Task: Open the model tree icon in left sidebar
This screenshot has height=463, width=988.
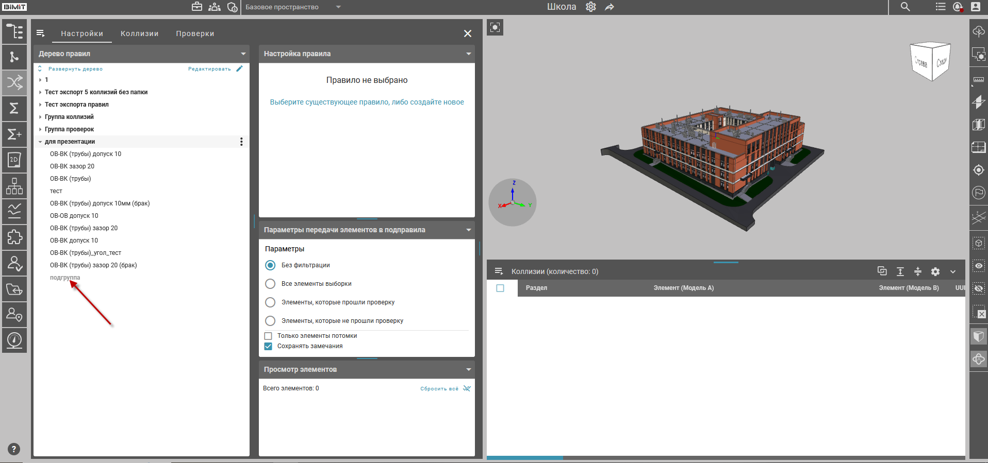Action: 14,31
